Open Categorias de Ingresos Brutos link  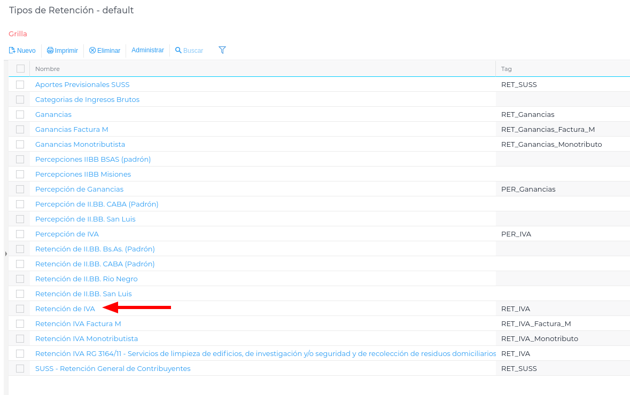pos(87,99)
